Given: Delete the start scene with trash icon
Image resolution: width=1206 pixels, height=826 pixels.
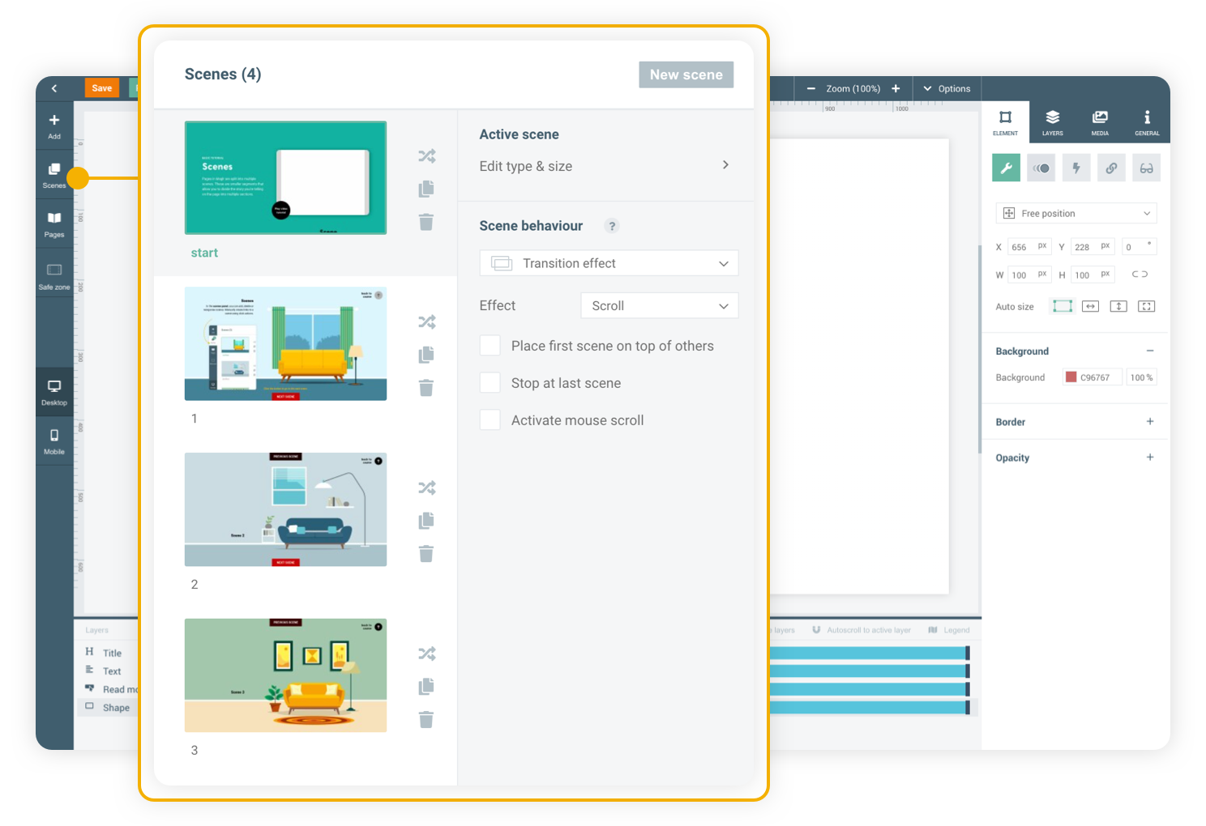Looking at the screenshot, I should (x=426, y=222).
